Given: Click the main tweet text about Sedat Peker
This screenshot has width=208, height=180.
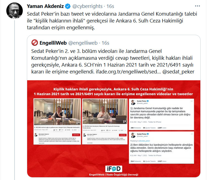Looking at the screenshot, I should pos(112,21).
